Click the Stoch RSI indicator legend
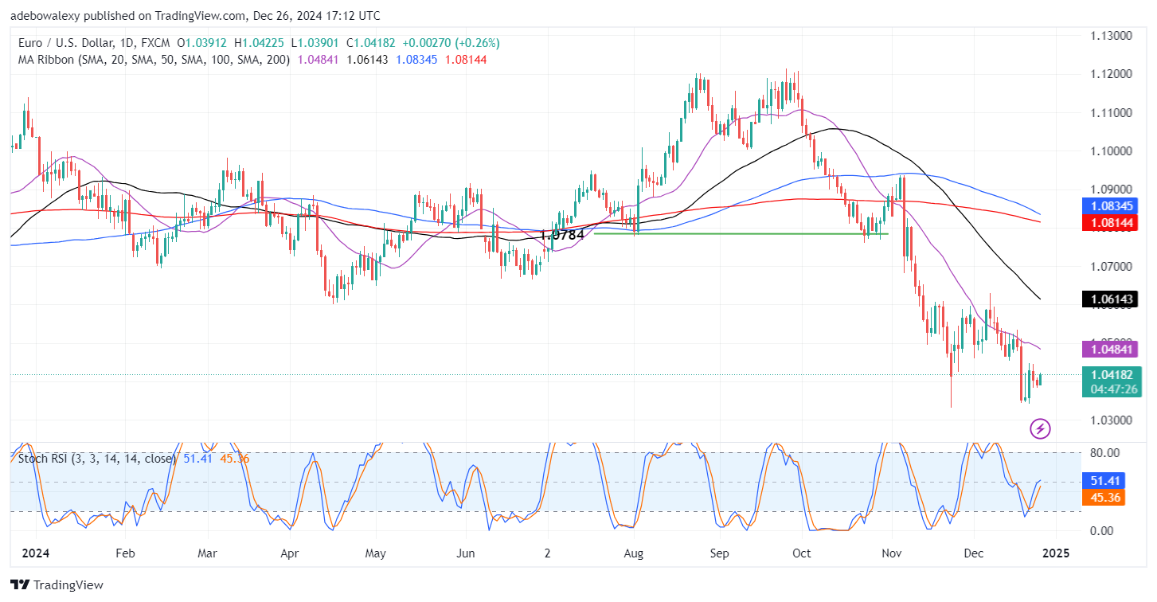The height and width of the screenshot is (602, 1157). 98,458
